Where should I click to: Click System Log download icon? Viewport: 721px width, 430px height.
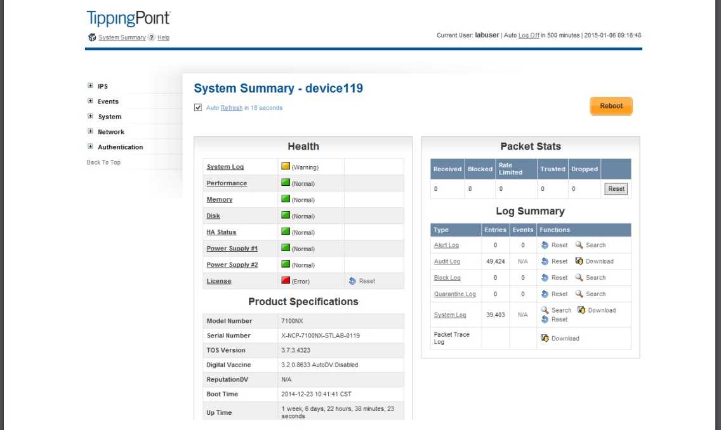(x=581, y=310)
